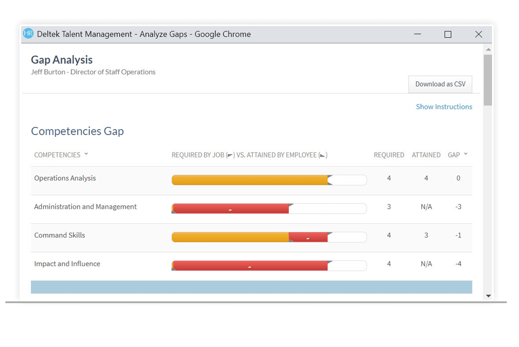519x347 pixels.
Task: Select the Impact and Influence competency name
Action: pyautogui.click(x=67, y=264)
